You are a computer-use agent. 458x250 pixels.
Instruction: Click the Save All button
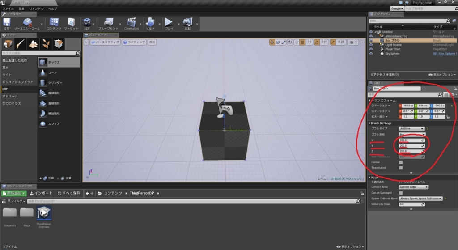[x=69, y=193]
